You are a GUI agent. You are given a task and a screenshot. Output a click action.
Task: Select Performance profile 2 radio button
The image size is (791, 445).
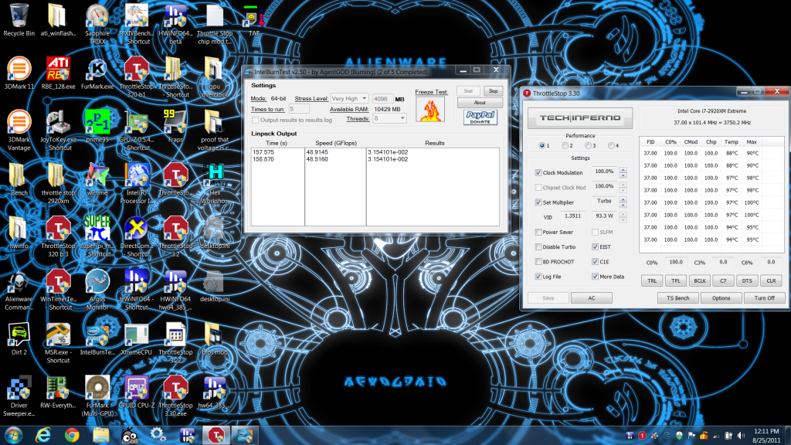point(565,146)
